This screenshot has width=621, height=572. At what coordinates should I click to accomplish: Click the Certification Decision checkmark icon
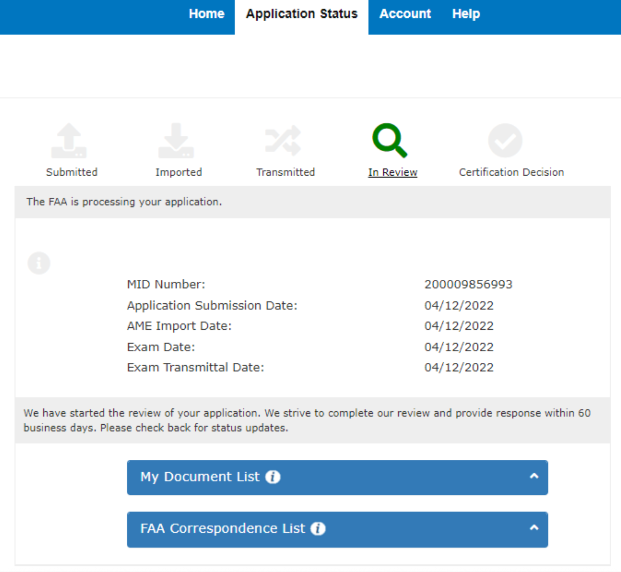(x=505, y=141)
